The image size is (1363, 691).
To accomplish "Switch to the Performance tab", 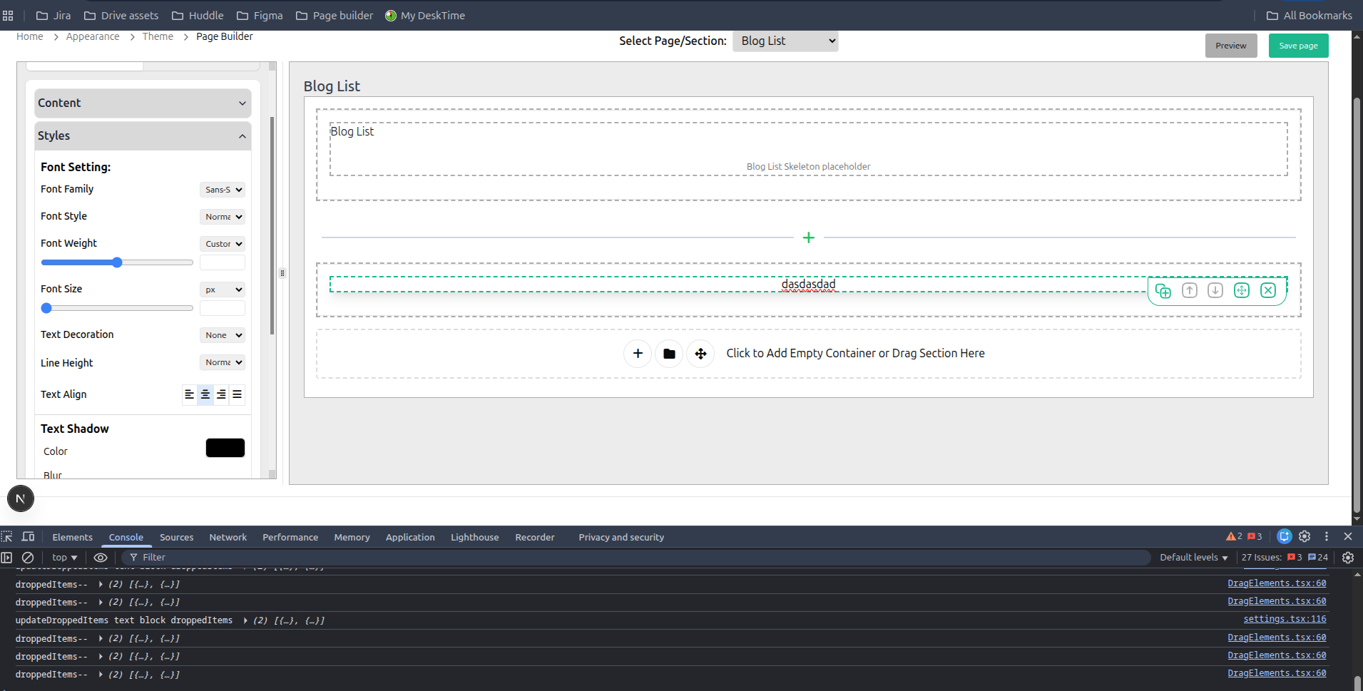I will click(x=290, y=538).
